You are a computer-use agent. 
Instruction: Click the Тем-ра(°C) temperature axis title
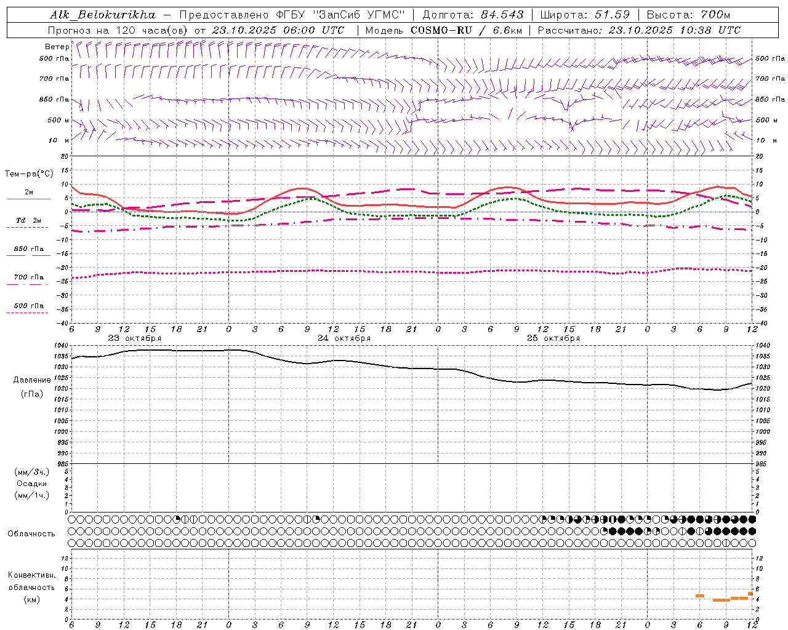[29, 174]
